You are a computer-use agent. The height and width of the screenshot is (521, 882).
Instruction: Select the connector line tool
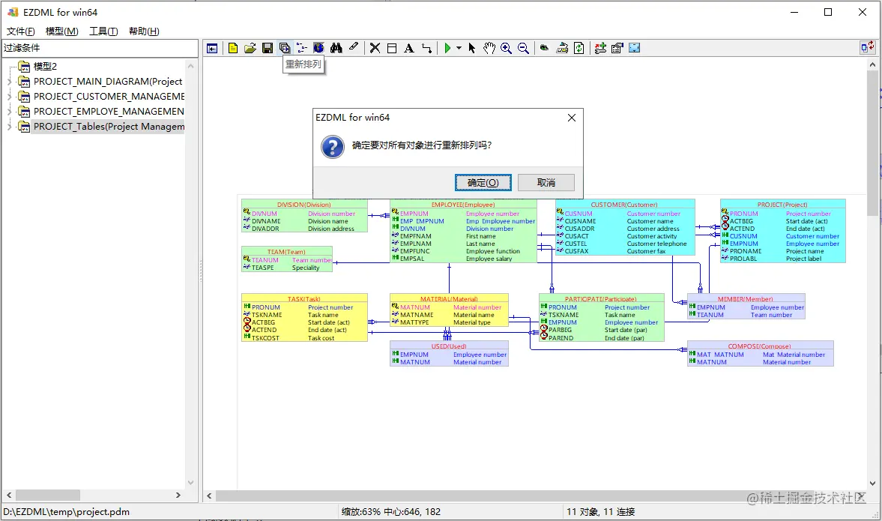pos(427,49)
